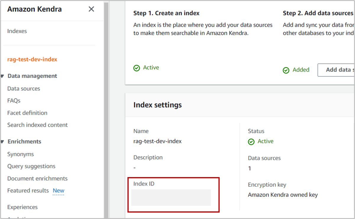This screenshot has height=219, width=355.
Task: Click the Amazon Kendra sidebar title
Action: (35, 9)
